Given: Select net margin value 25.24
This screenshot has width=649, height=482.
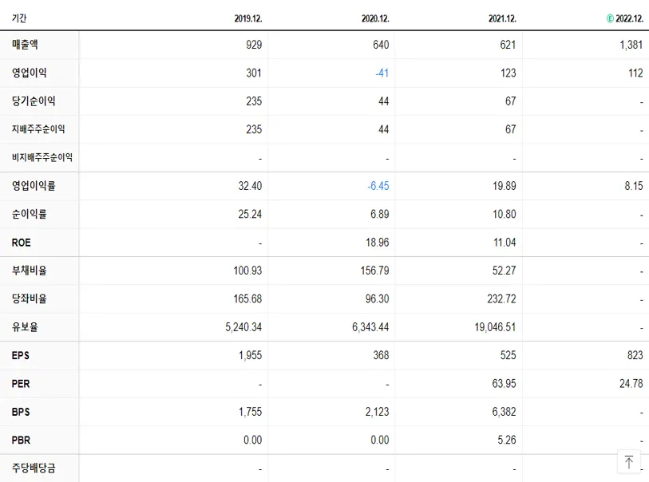Looking at the screenshot, I should pyautogui.click(x=250, y=214).
